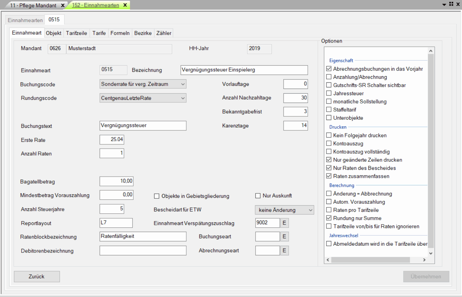Open the Formeln tab
This screenshot has height=297, width=462.
click(120, 33)
